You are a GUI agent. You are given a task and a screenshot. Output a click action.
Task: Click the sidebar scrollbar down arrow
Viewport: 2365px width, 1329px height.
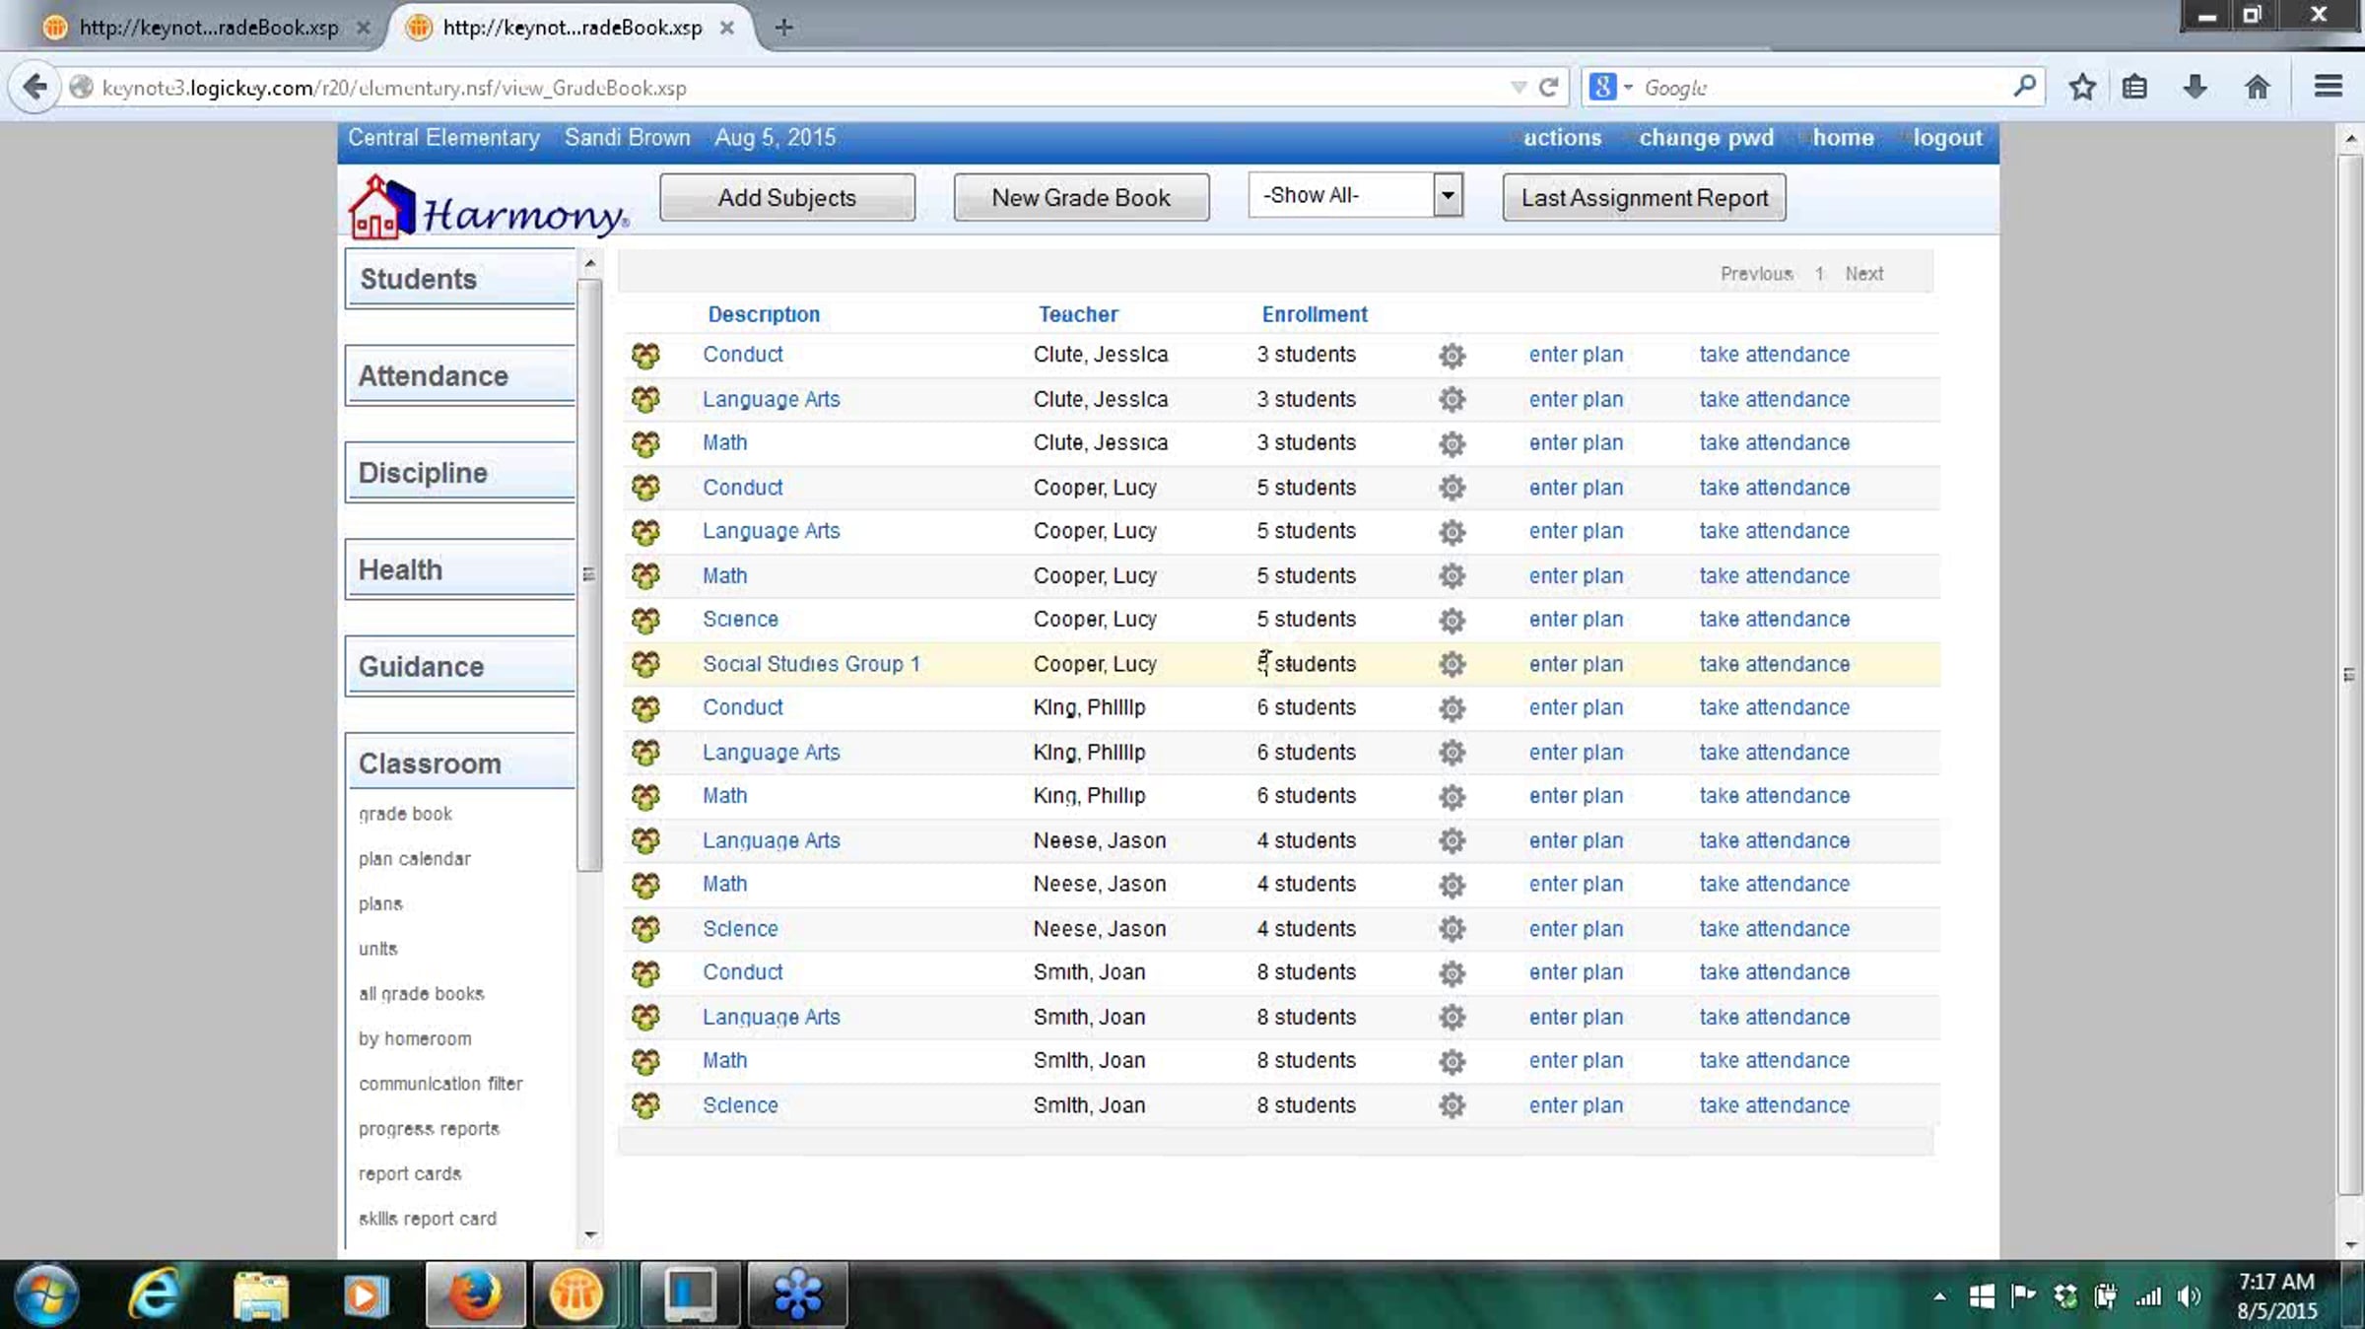[590, 1234]
